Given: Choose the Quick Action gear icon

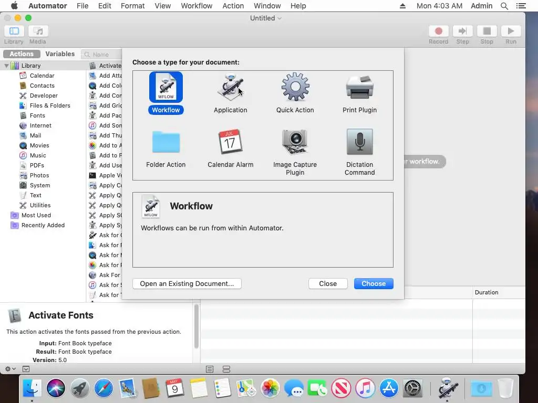Looking at the screenshot, I should pyautogui.click(x=295, y=87).
